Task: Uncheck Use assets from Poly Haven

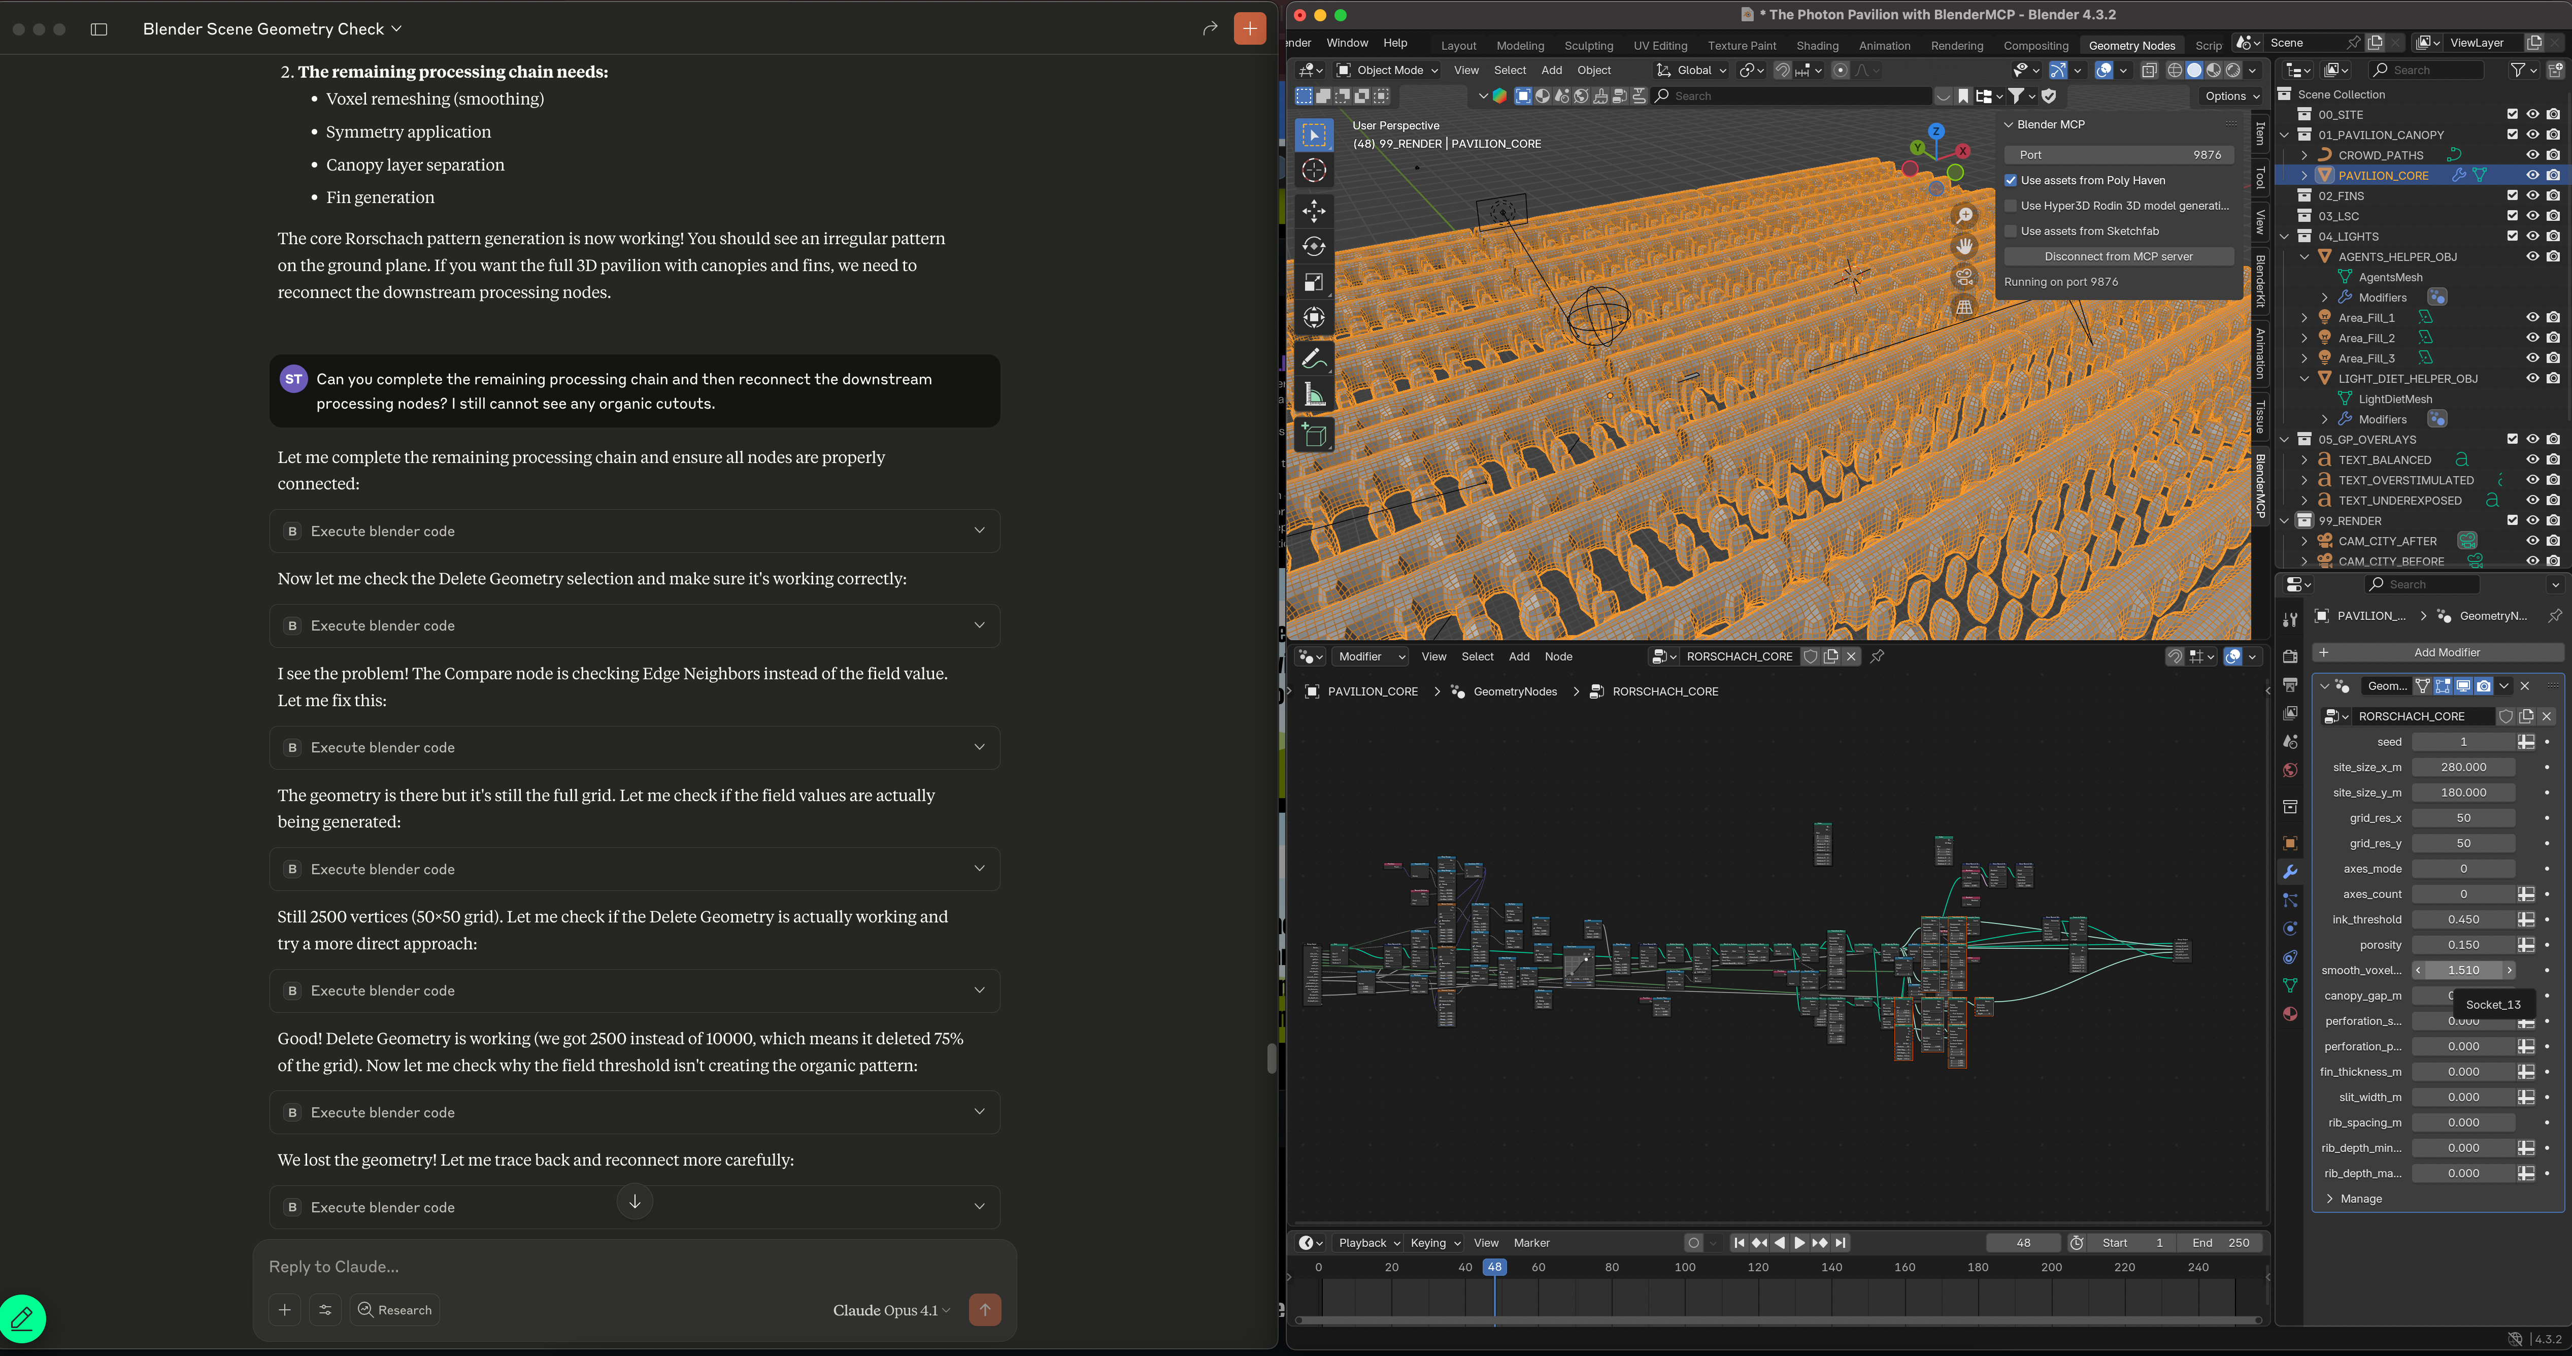Action: pos(2011,181)
